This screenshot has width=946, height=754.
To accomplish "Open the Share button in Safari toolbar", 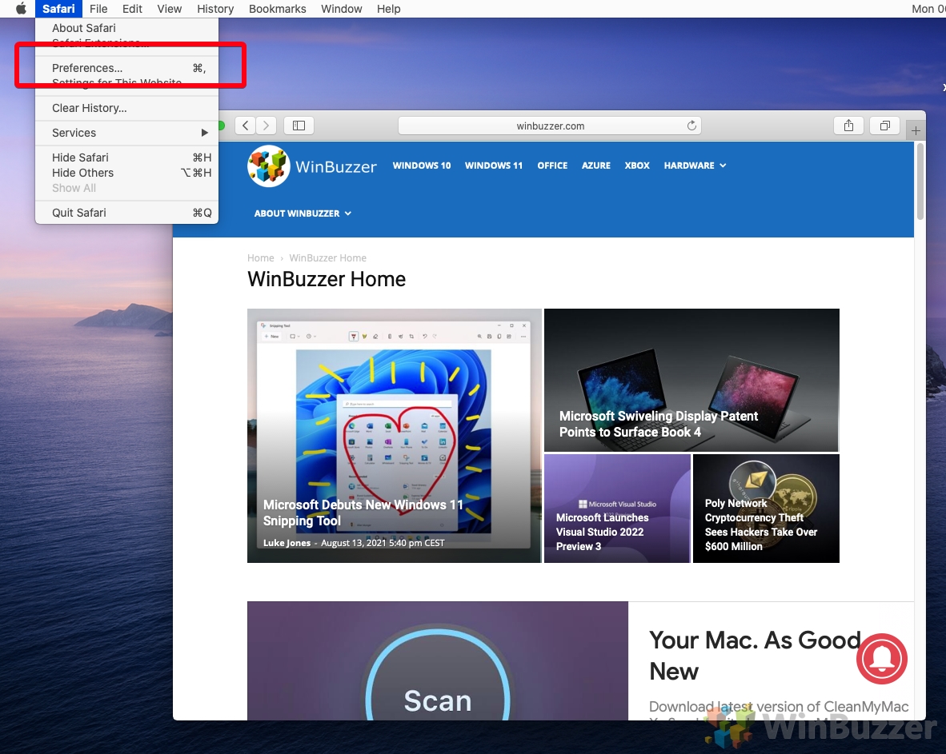I will point(849,126).
